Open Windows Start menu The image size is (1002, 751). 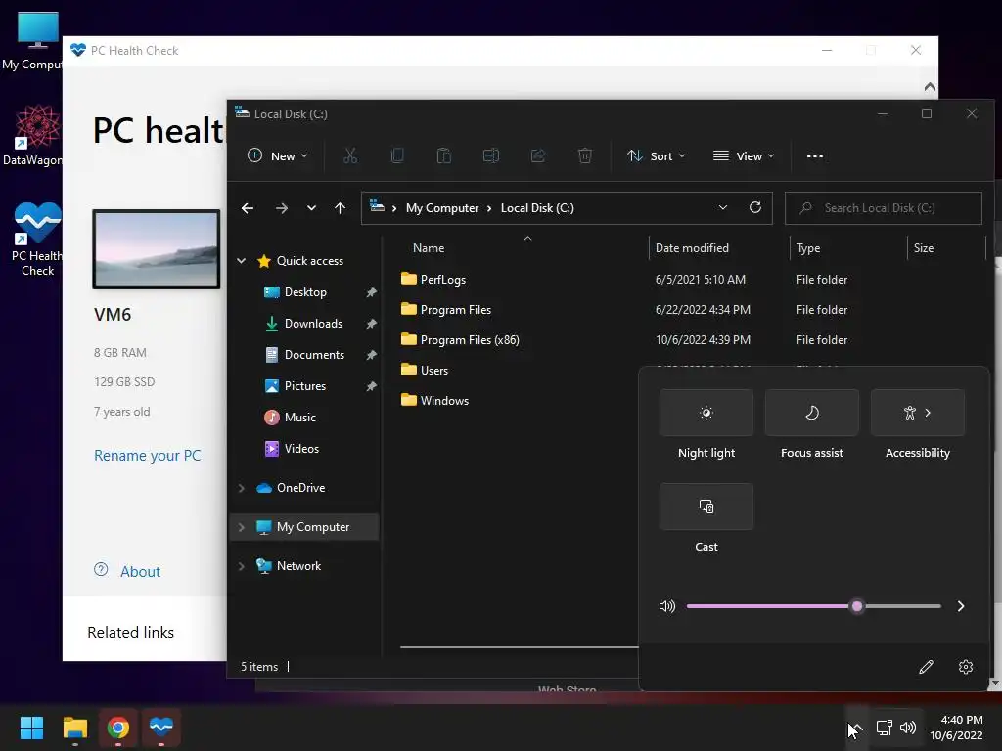tap(31, 728)
